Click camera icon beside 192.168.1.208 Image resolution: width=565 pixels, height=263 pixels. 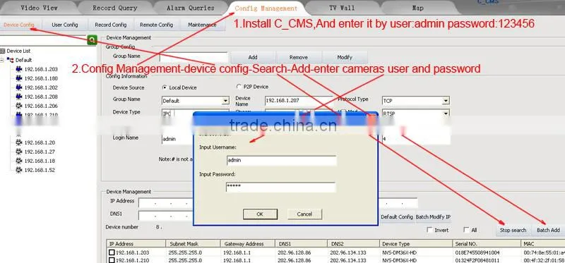(19, 97)
